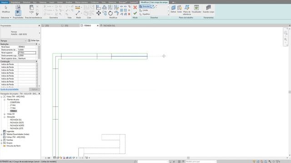This screenshot has width=291, height=163.
Task: Select FACHADA NORTE in project browser
Action: tap(17, 125)
